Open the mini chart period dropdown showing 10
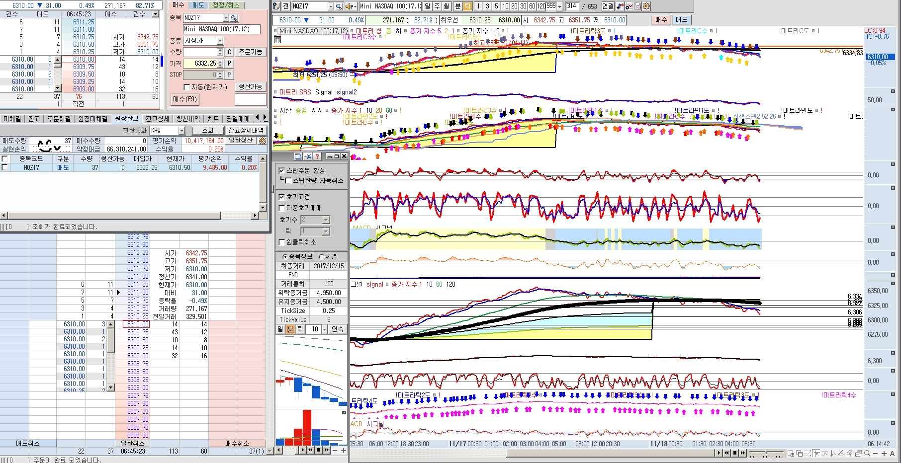 point(325,329)
